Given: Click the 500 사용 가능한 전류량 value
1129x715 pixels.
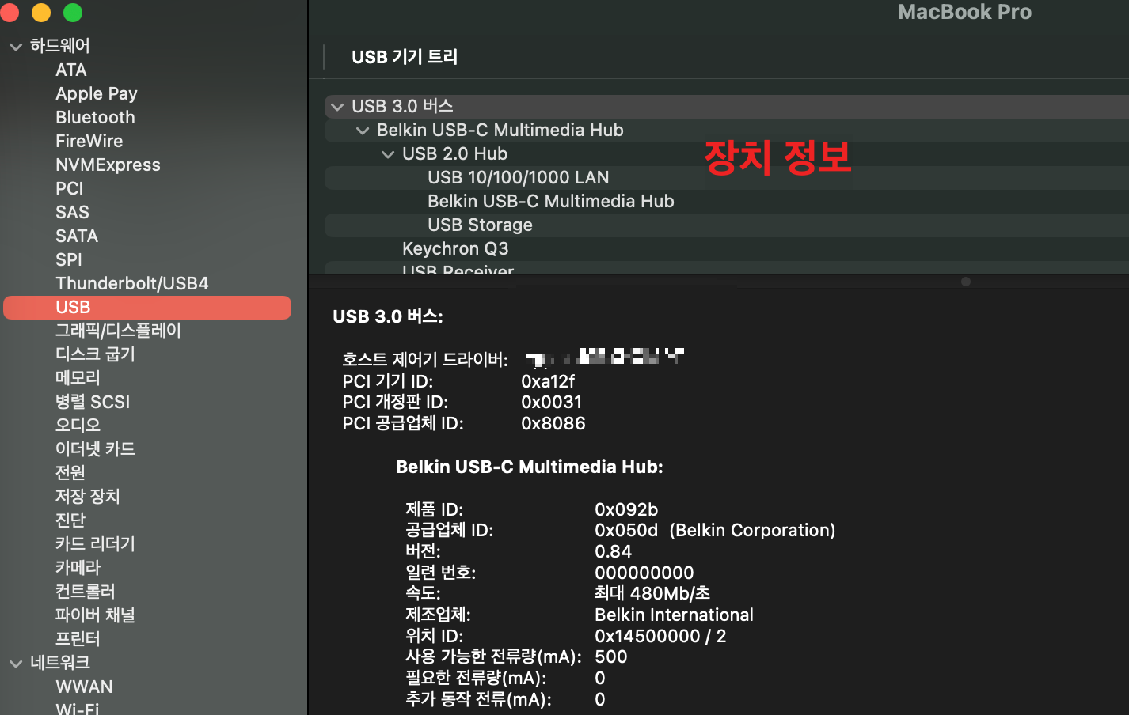Looking at the screenshot, I should [611, 657].
